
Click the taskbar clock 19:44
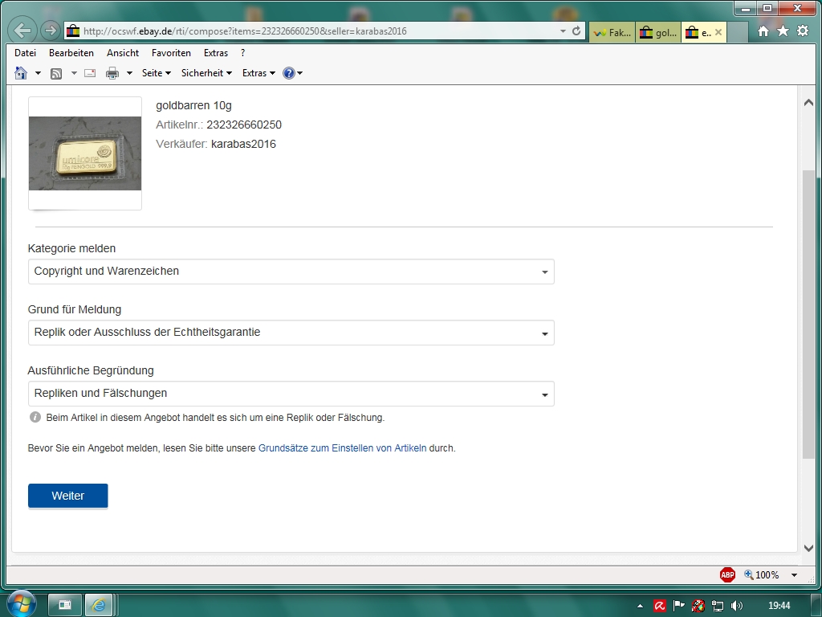[779, 606]
